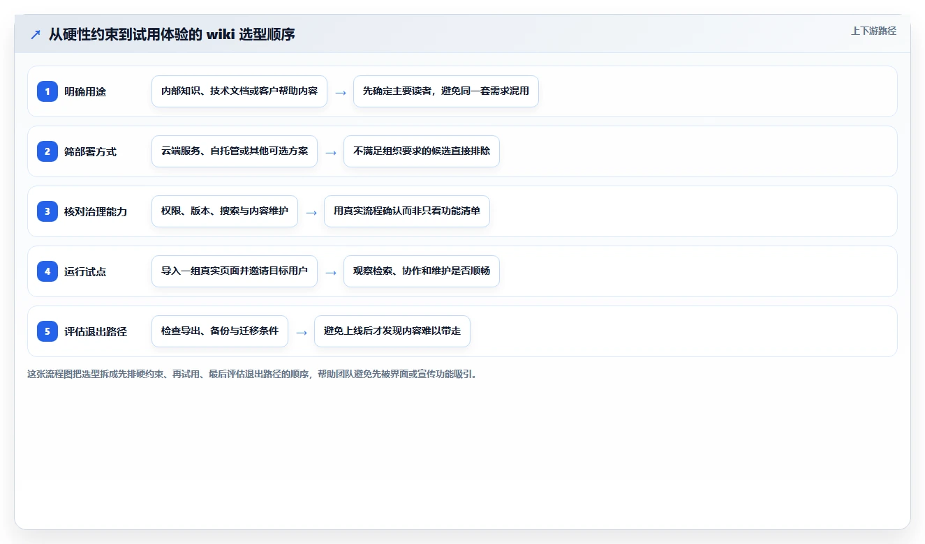Viewport: 925px width, 544px height.
Task: Click the flow arrow in the 评估退出路径 row
Action: click(302, 332)
